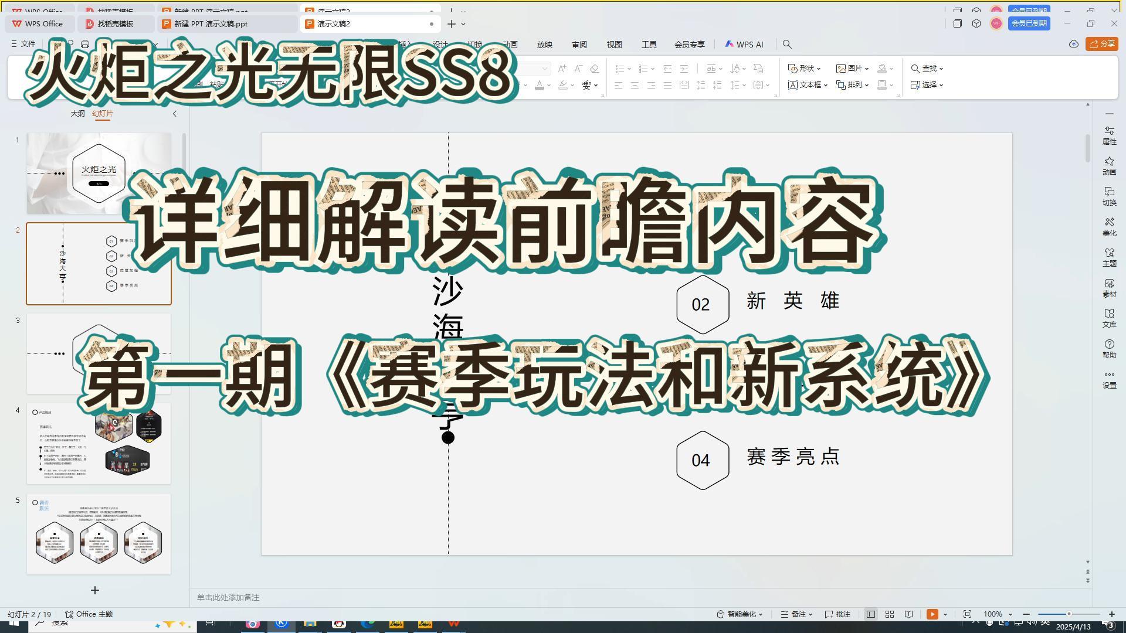Switch to slide sorter grid view

click(x=890, y=614)
